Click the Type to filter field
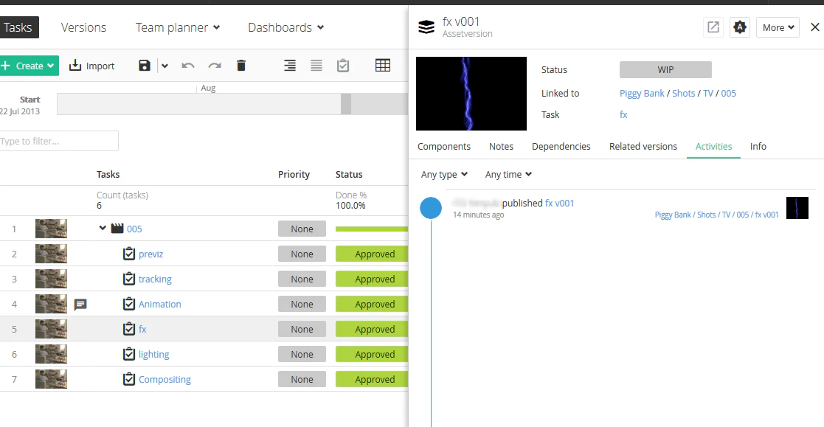Viewport: 824px width, 427px height. [x=59, y=142]
